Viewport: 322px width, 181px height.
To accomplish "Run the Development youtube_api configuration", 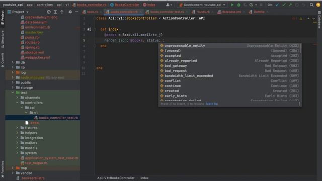I will 232,5.
